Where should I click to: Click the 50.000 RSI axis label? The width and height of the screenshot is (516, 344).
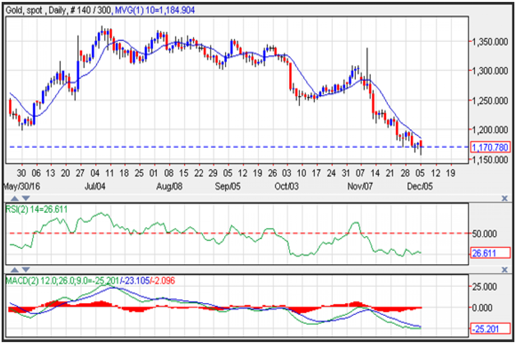pyautogui.click(x=484, y=234)
